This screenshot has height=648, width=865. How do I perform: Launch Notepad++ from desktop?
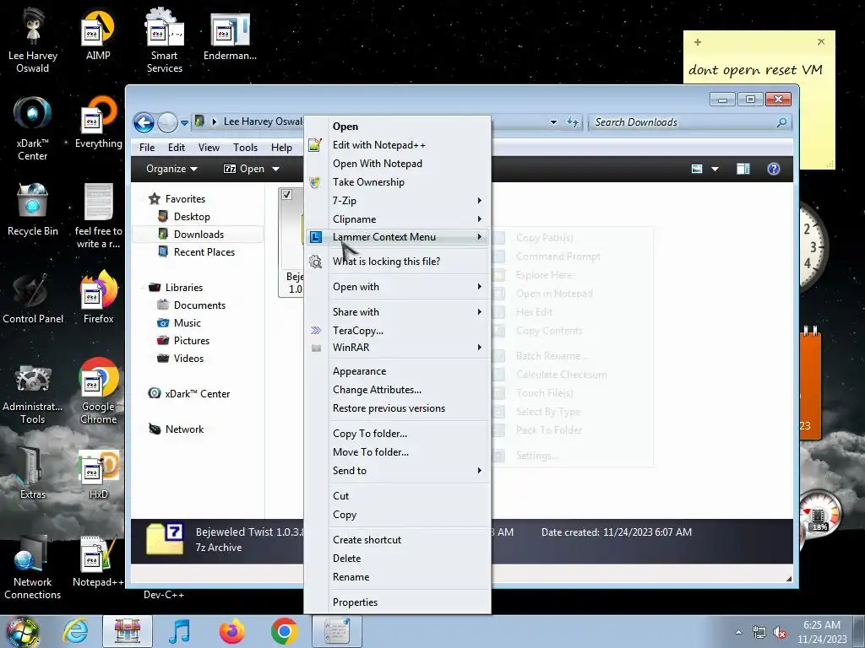click(98, 561)
